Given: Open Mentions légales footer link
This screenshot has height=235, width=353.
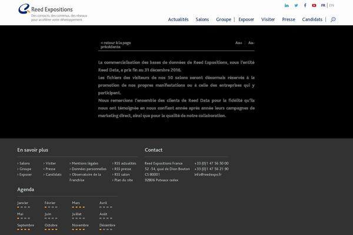Looking at the screenshot, I should [x=84, y=163].
